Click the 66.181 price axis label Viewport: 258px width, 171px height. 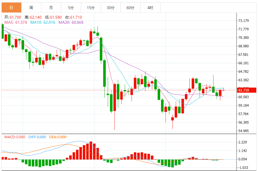(244, 63)
